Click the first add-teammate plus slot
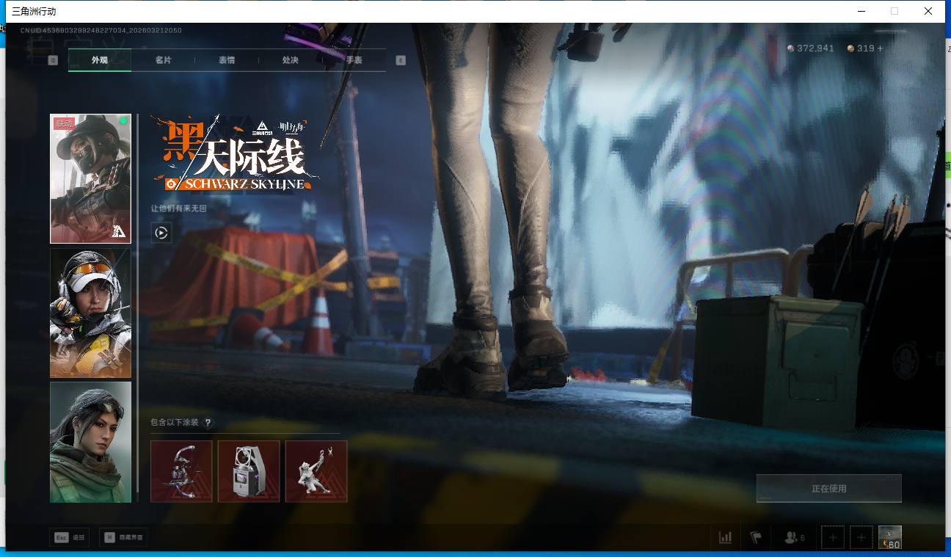Image resolution: width=951 pixels, height=557 pixels. click(833, 538)
